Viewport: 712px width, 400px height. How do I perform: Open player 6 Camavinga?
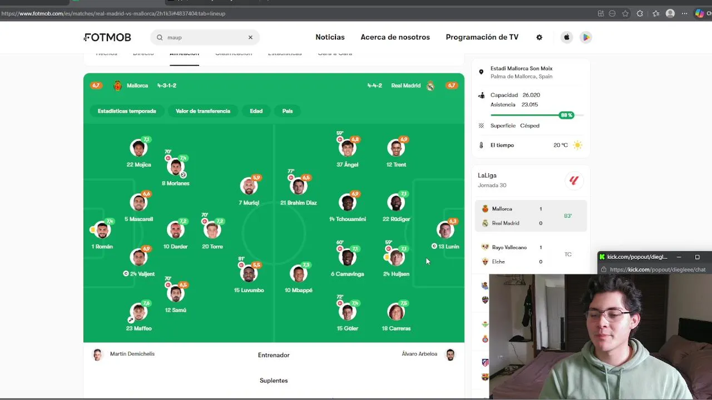pyautogui.click(x=348, y=262)
